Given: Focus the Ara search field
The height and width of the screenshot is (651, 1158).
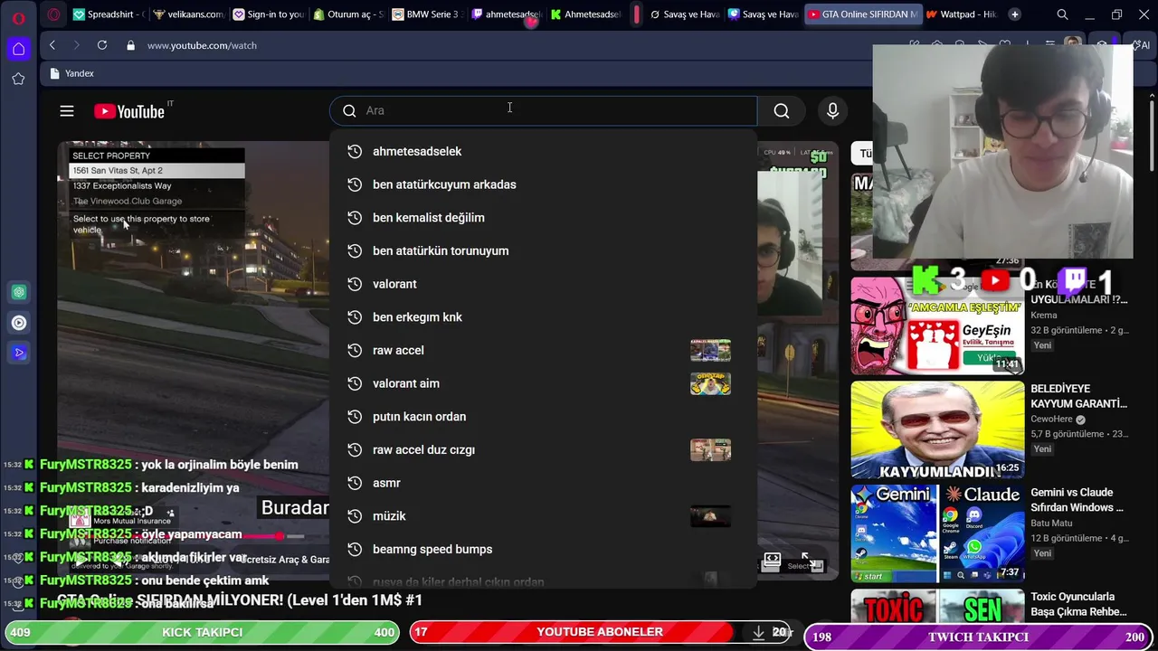Looking at the screenshot, I should (x=543, y=110).
